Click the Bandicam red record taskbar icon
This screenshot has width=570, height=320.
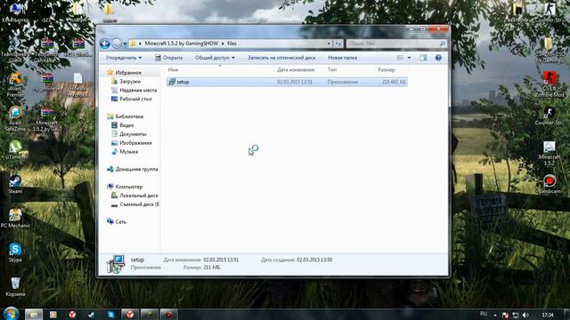tap(168, 315)
